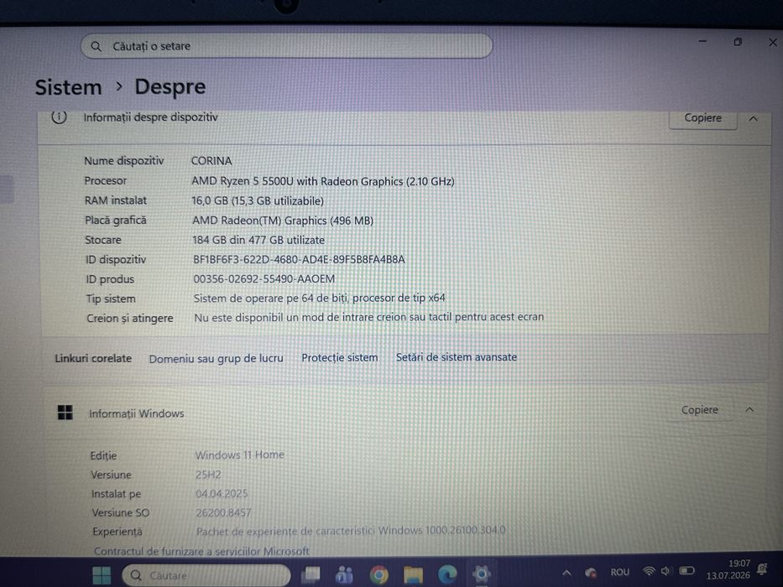Click the Settings gear taskbar icon
Viewport: 783px width, 587px height.
click(x=482, y=574)
